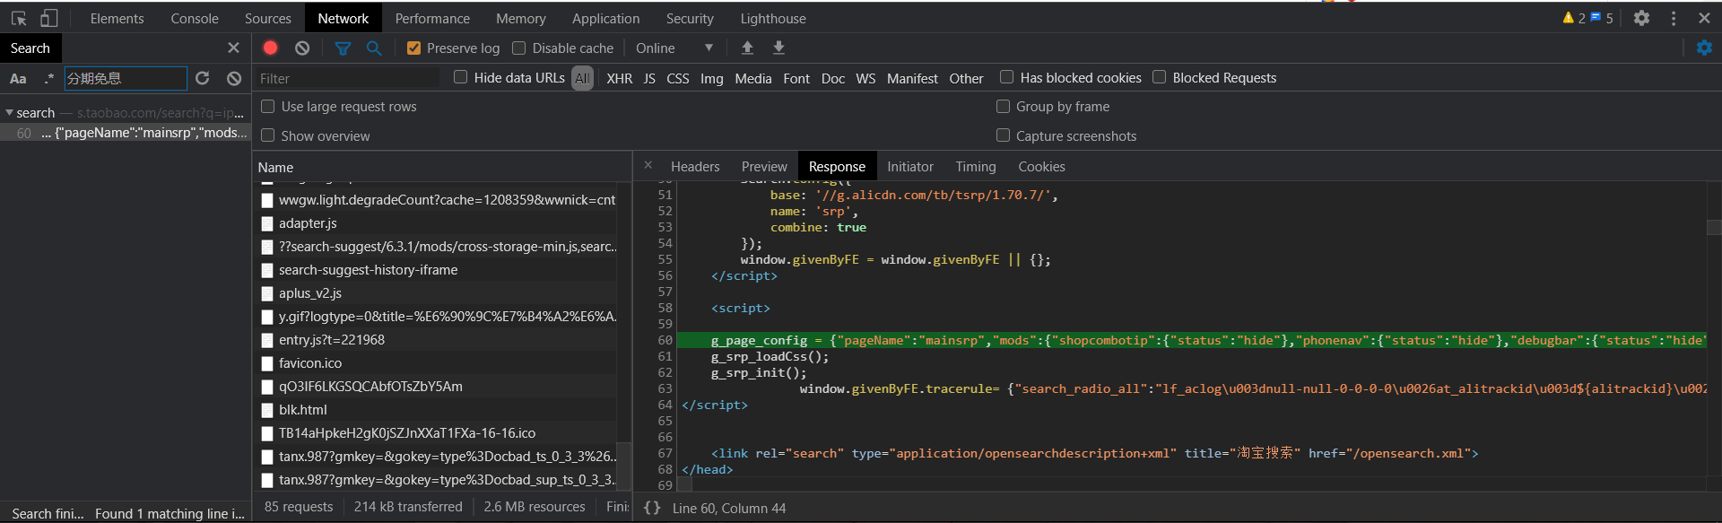Check the Has blocked cookies option
Image resolution: width=1722 pixels, height=523 pixels.
[x=1007, y=77]
